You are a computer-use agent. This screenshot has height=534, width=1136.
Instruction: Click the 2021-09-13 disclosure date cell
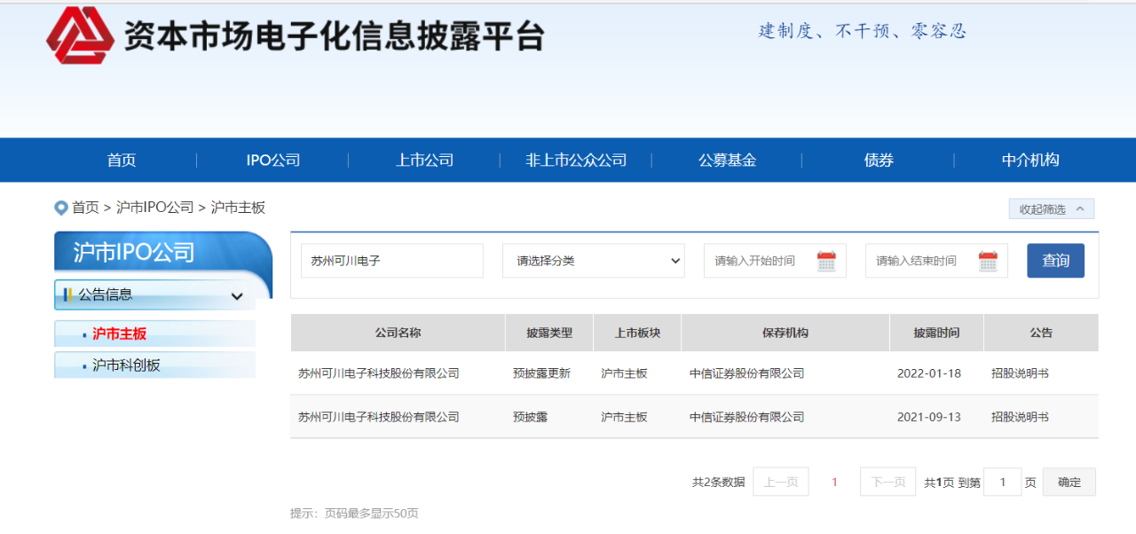tap(929, 417)
